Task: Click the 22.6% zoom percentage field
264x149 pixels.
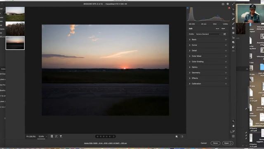Action: point(41,137)
